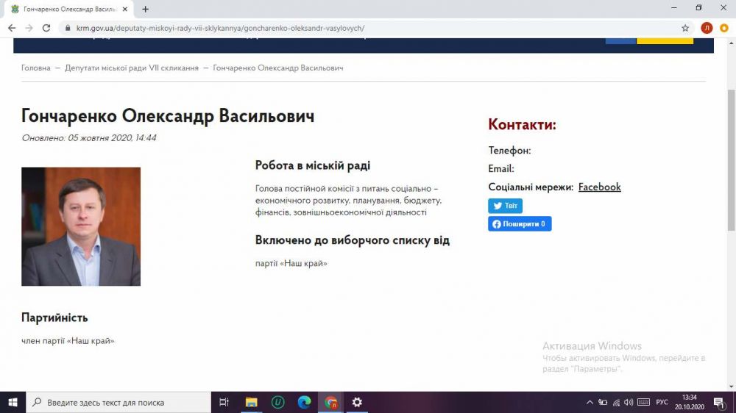The height and width of the screenshot is (413, 736).
Task: Click the taskbar search box
Action: [118, 402]
